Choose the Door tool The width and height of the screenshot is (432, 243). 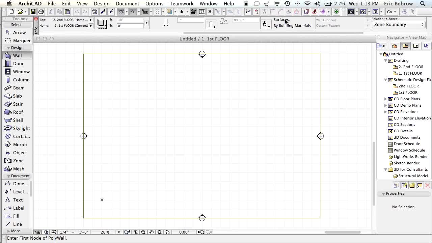[18, 63]
